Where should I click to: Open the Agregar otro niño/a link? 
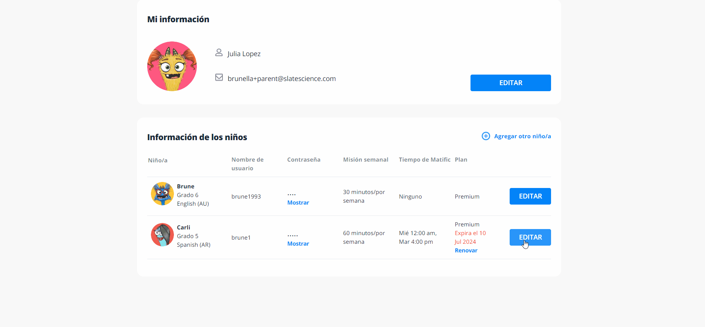522,136
